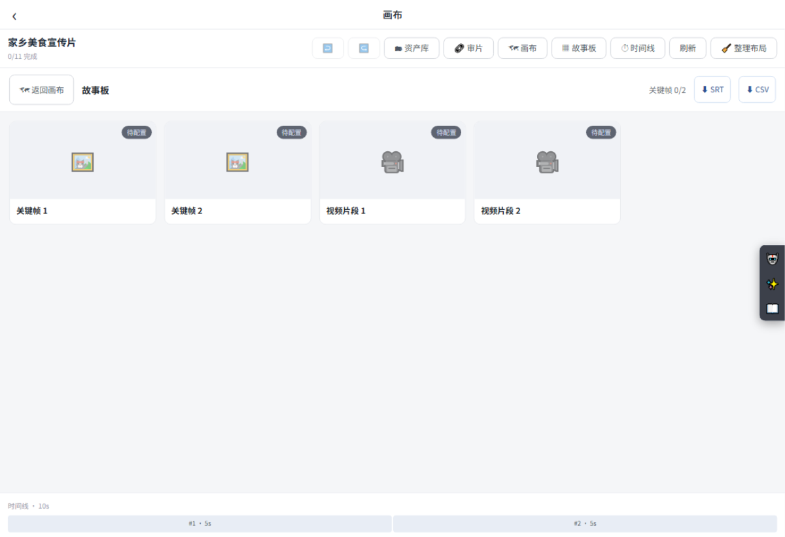Open the robot assistant in side panel
This screenshot has height=537, width=785.
click(773, 259)
